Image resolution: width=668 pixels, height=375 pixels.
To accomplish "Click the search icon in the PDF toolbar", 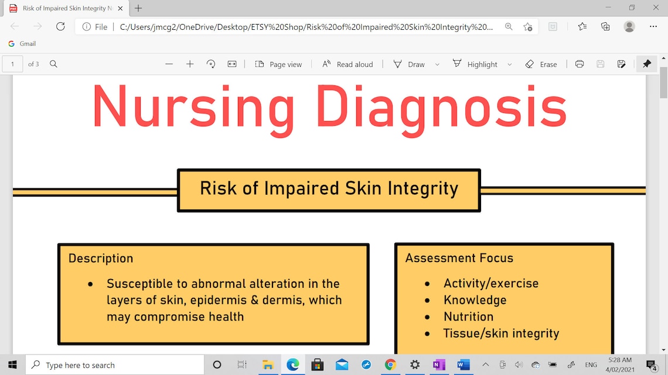I will (53, 64).
